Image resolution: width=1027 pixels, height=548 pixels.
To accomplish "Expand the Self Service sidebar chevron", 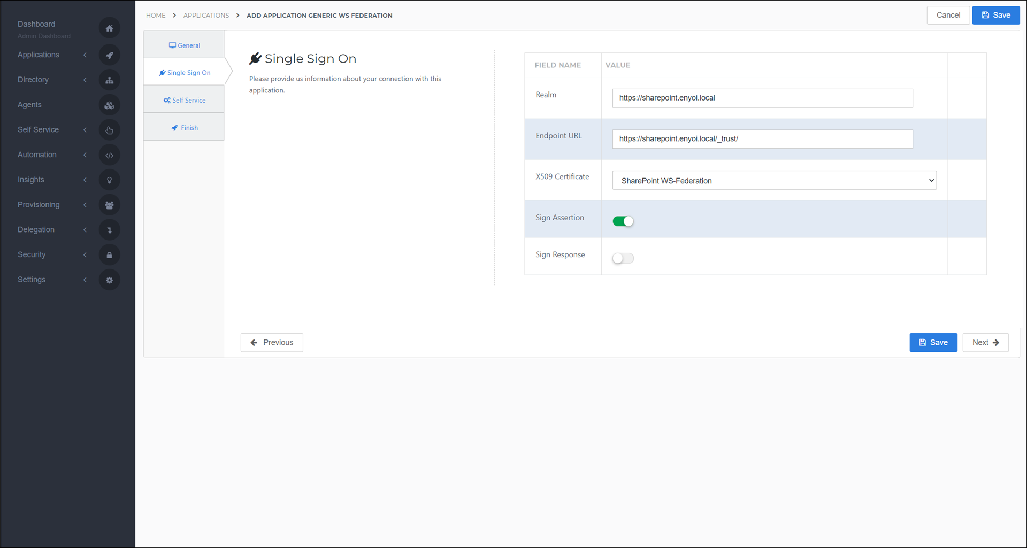I will click(x=85, y=130).
